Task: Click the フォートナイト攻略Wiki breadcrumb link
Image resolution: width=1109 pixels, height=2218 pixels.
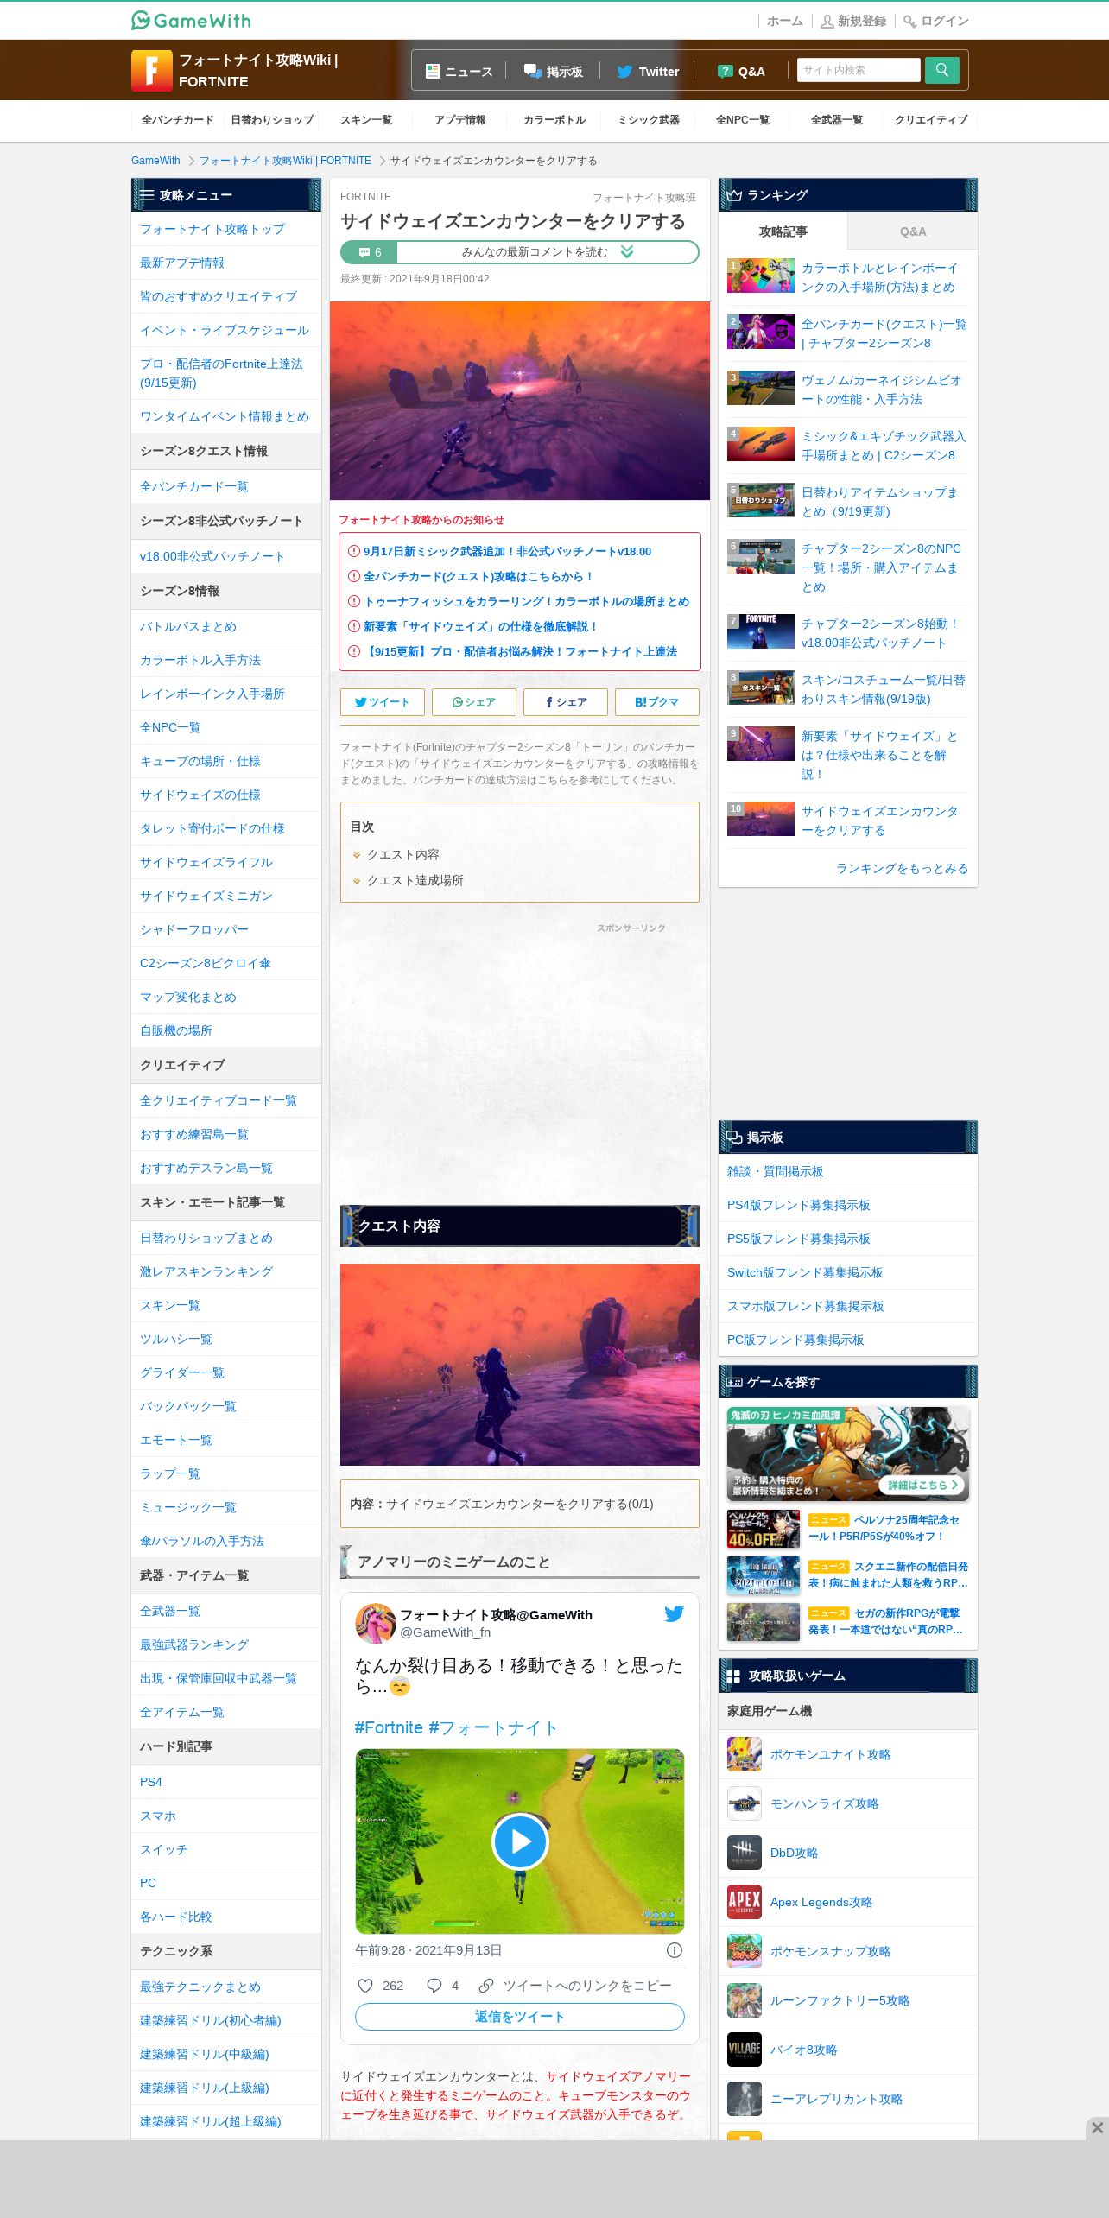Action: tap(285, 161)
